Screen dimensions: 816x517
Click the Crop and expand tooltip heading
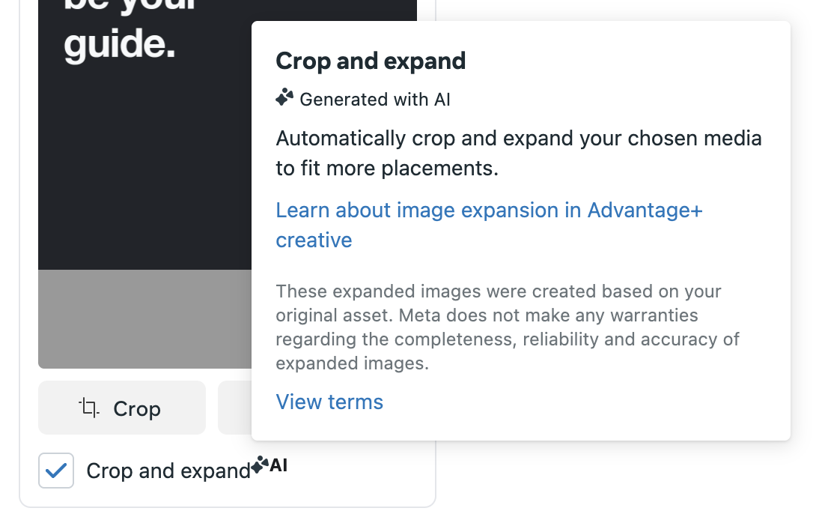tap(371, 61)
